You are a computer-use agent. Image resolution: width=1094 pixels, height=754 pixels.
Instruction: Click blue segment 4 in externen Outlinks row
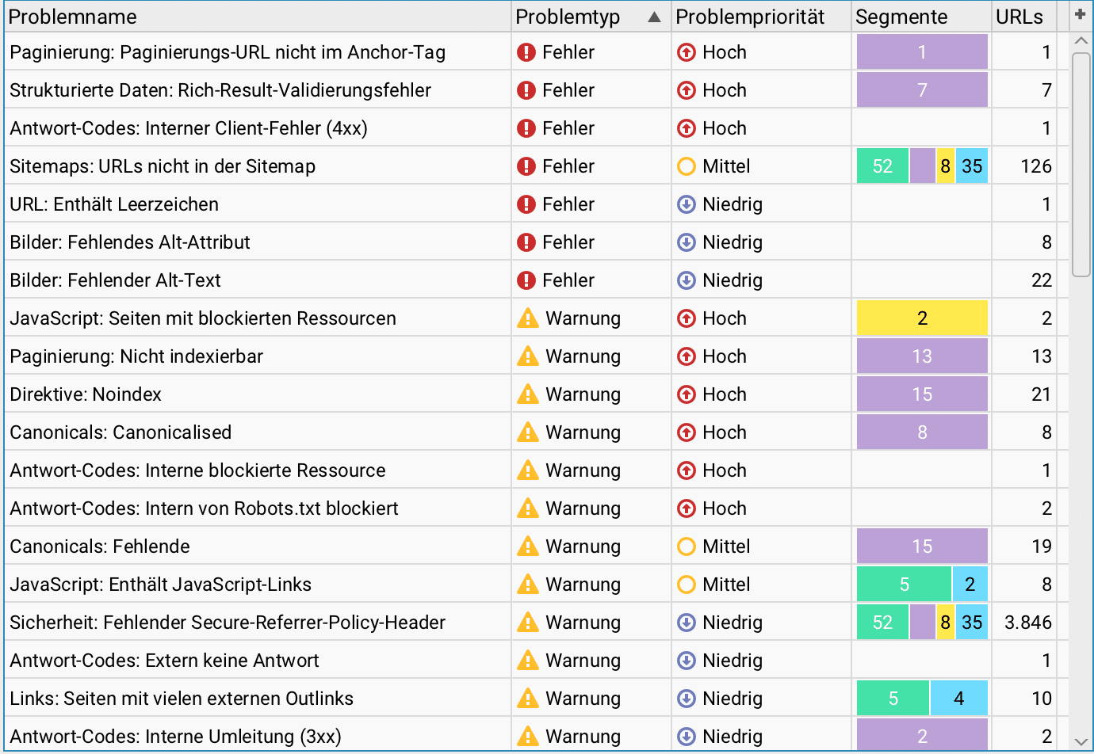(959, 699)
